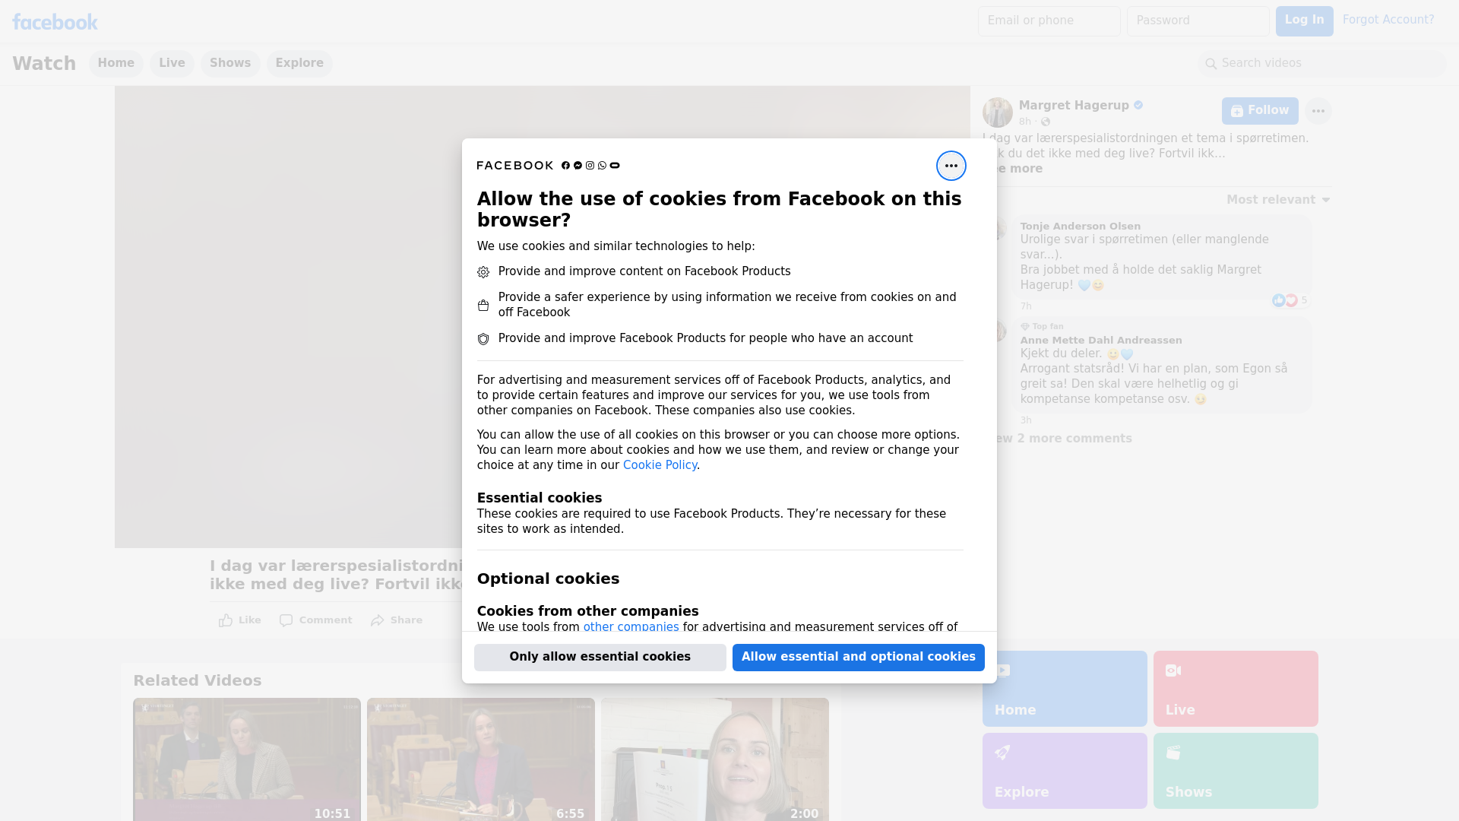The height and width of the screenshot is (821, 1459).
Task: Open the related video lasting 6:55
Action: coord(481,759)
